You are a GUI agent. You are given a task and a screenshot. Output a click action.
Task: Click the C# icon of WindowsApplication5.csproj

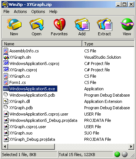click(6, 63)
